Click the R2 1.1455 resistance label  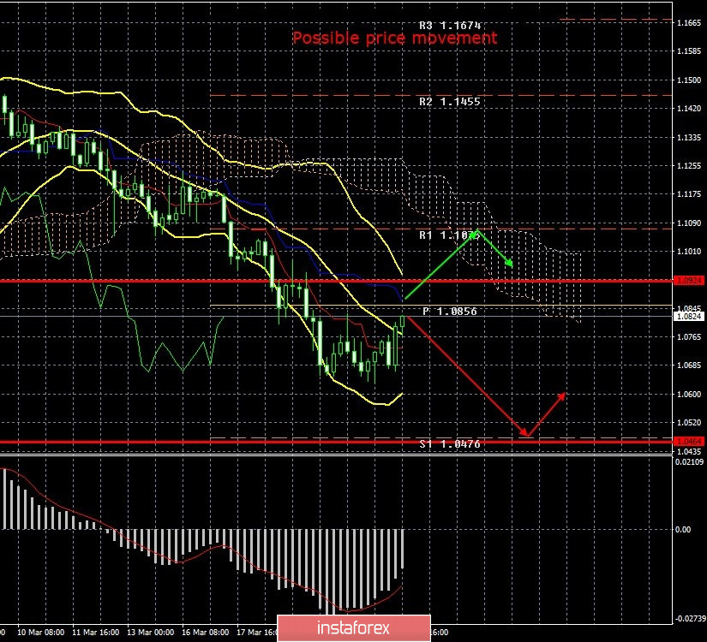tap(450, 101)
